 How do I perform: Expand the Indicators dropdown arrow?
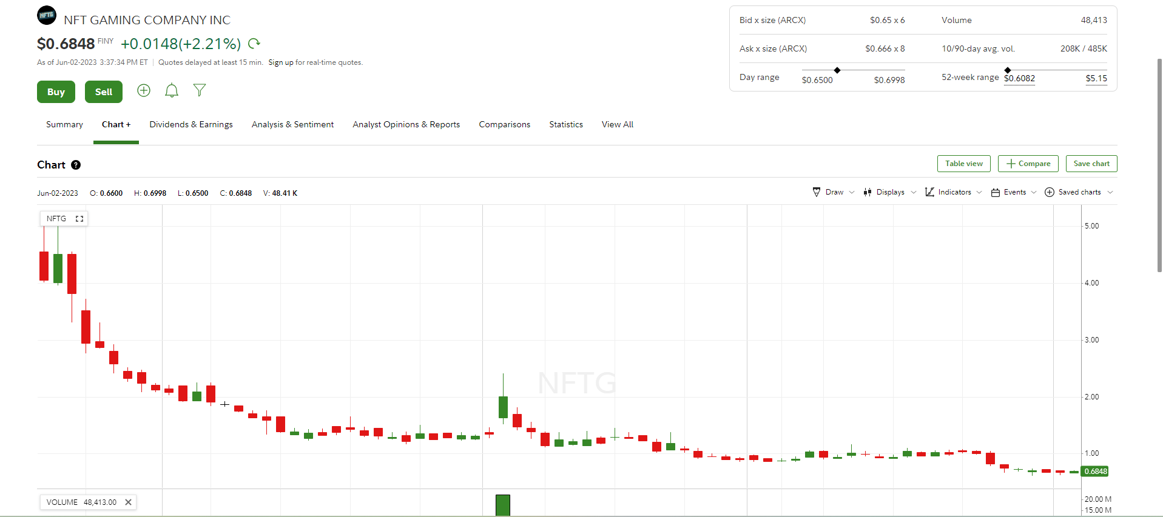979,192
